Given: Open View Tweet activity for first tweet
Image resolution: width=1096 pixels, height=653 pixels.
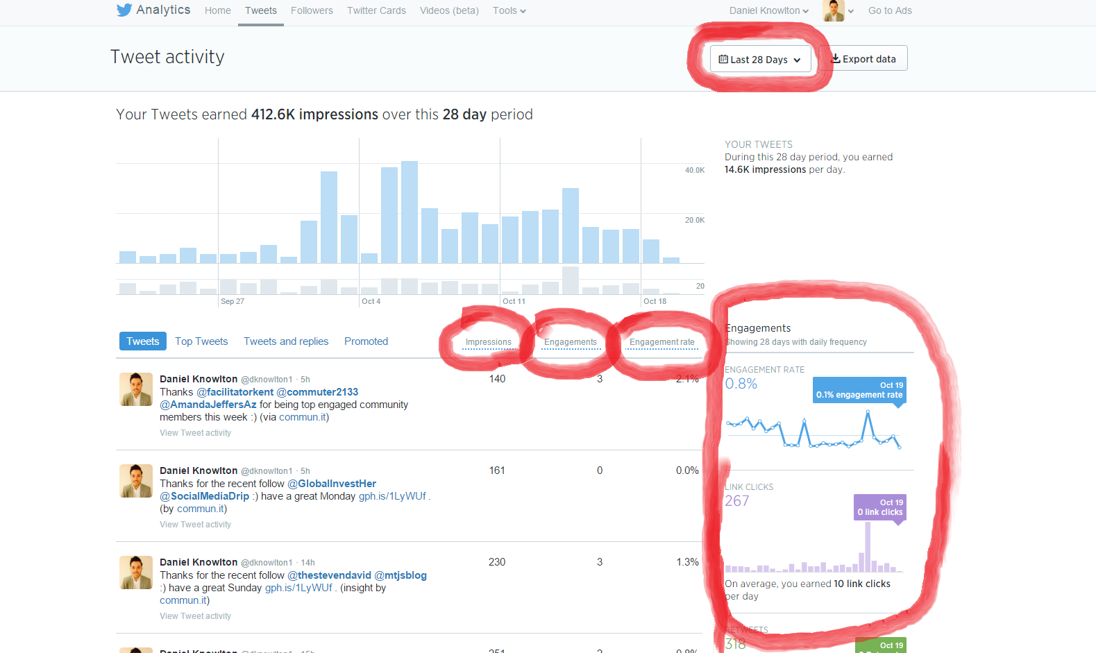Looking at the screenshot, I should click(x=195, y=433).
